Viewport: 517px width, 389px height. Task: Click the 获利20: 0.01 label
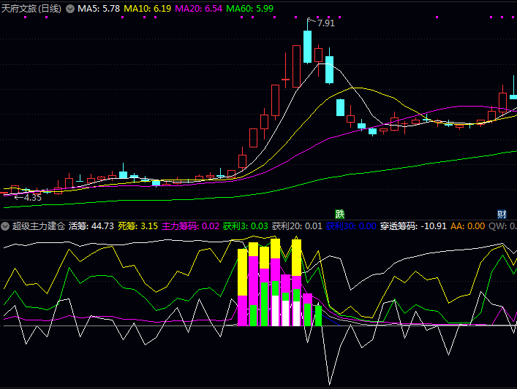click(x=296, y=226)
